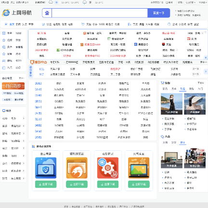Viewport: 208px width, 208px height.
Task: Click the shopping bag icon in left sidebar
Action: [x=4, y=67]
